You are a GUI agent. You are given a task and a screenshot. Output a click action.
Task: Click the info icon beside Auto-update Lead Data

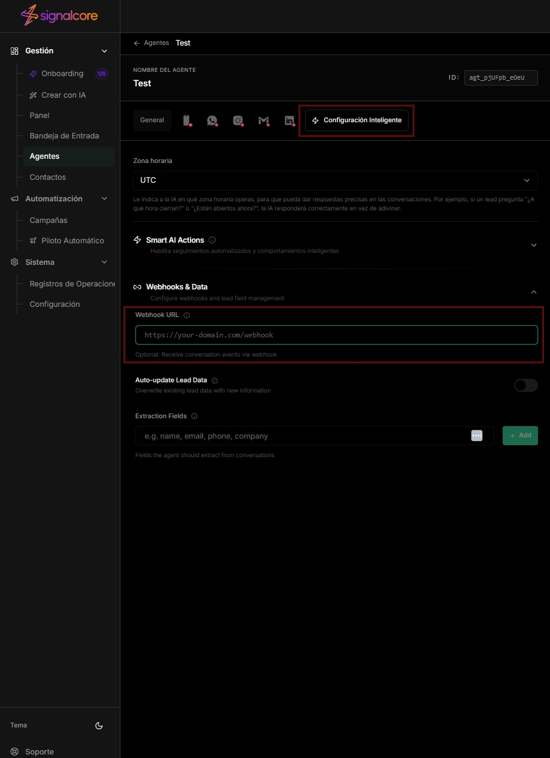pyautogui.click(x=215, y=380)
